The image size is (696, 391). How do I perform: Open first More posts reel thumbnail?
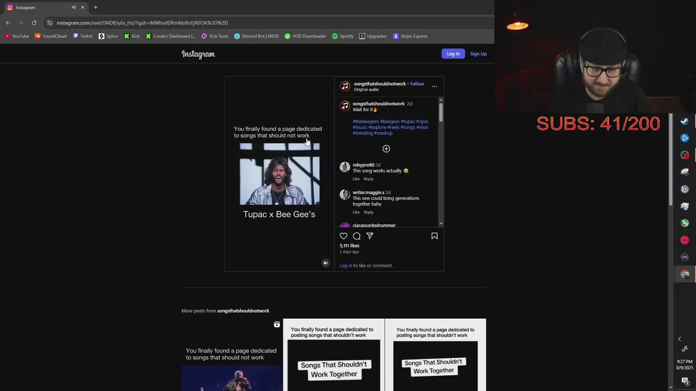(232, 355)
